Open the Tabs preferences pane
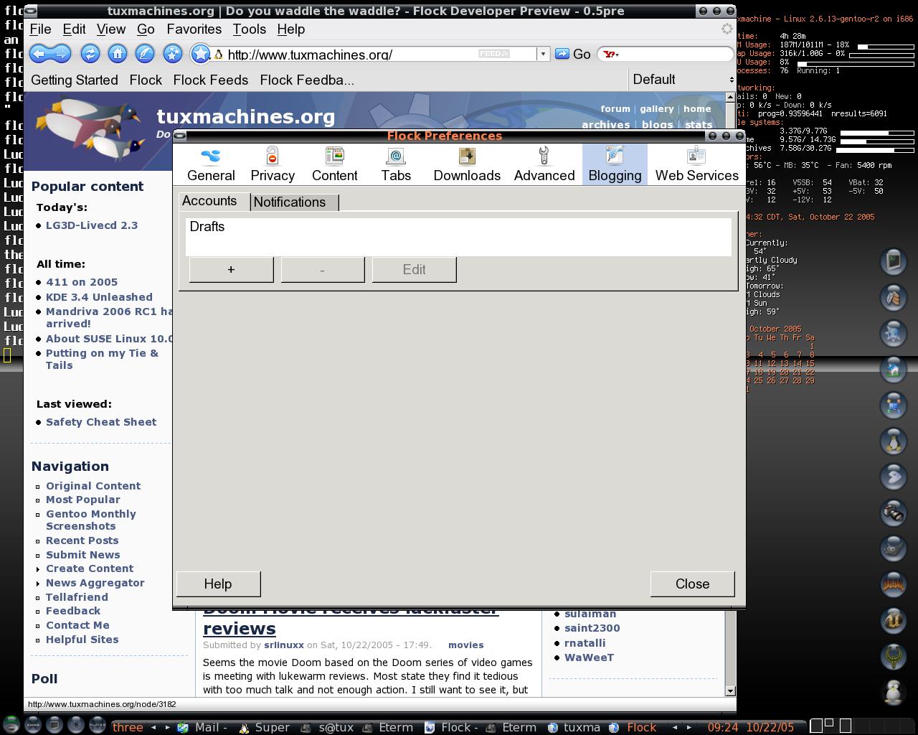 [396, 164]
